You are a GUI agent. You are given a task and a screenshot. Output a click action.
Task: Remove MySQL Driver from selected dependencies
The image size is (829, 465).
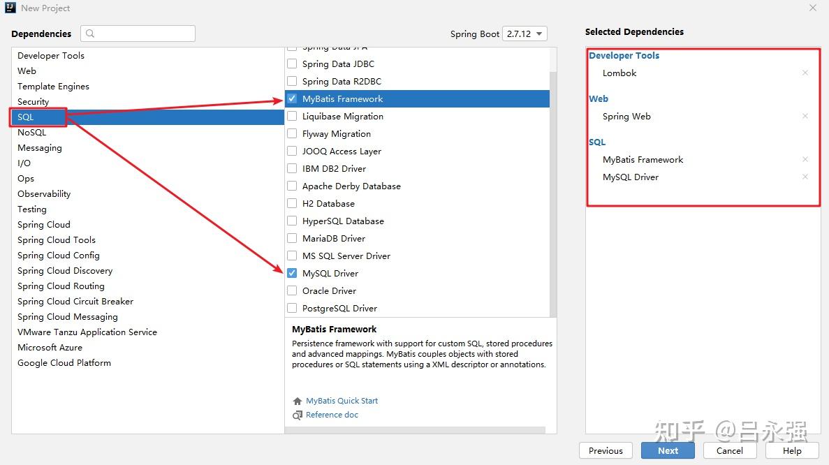[805, 177]
